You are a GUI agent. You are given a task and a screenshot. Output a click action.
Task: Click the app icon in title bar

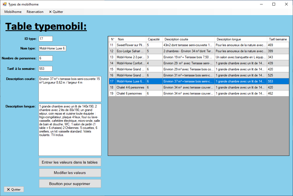[4, 4]
